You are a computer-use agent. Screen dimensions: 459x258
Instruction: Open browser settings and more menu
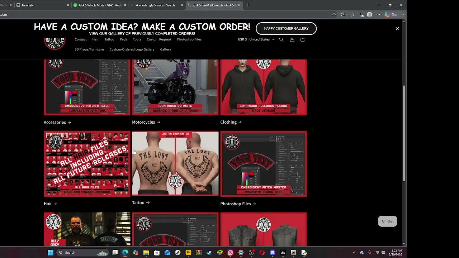coord(378,15)
